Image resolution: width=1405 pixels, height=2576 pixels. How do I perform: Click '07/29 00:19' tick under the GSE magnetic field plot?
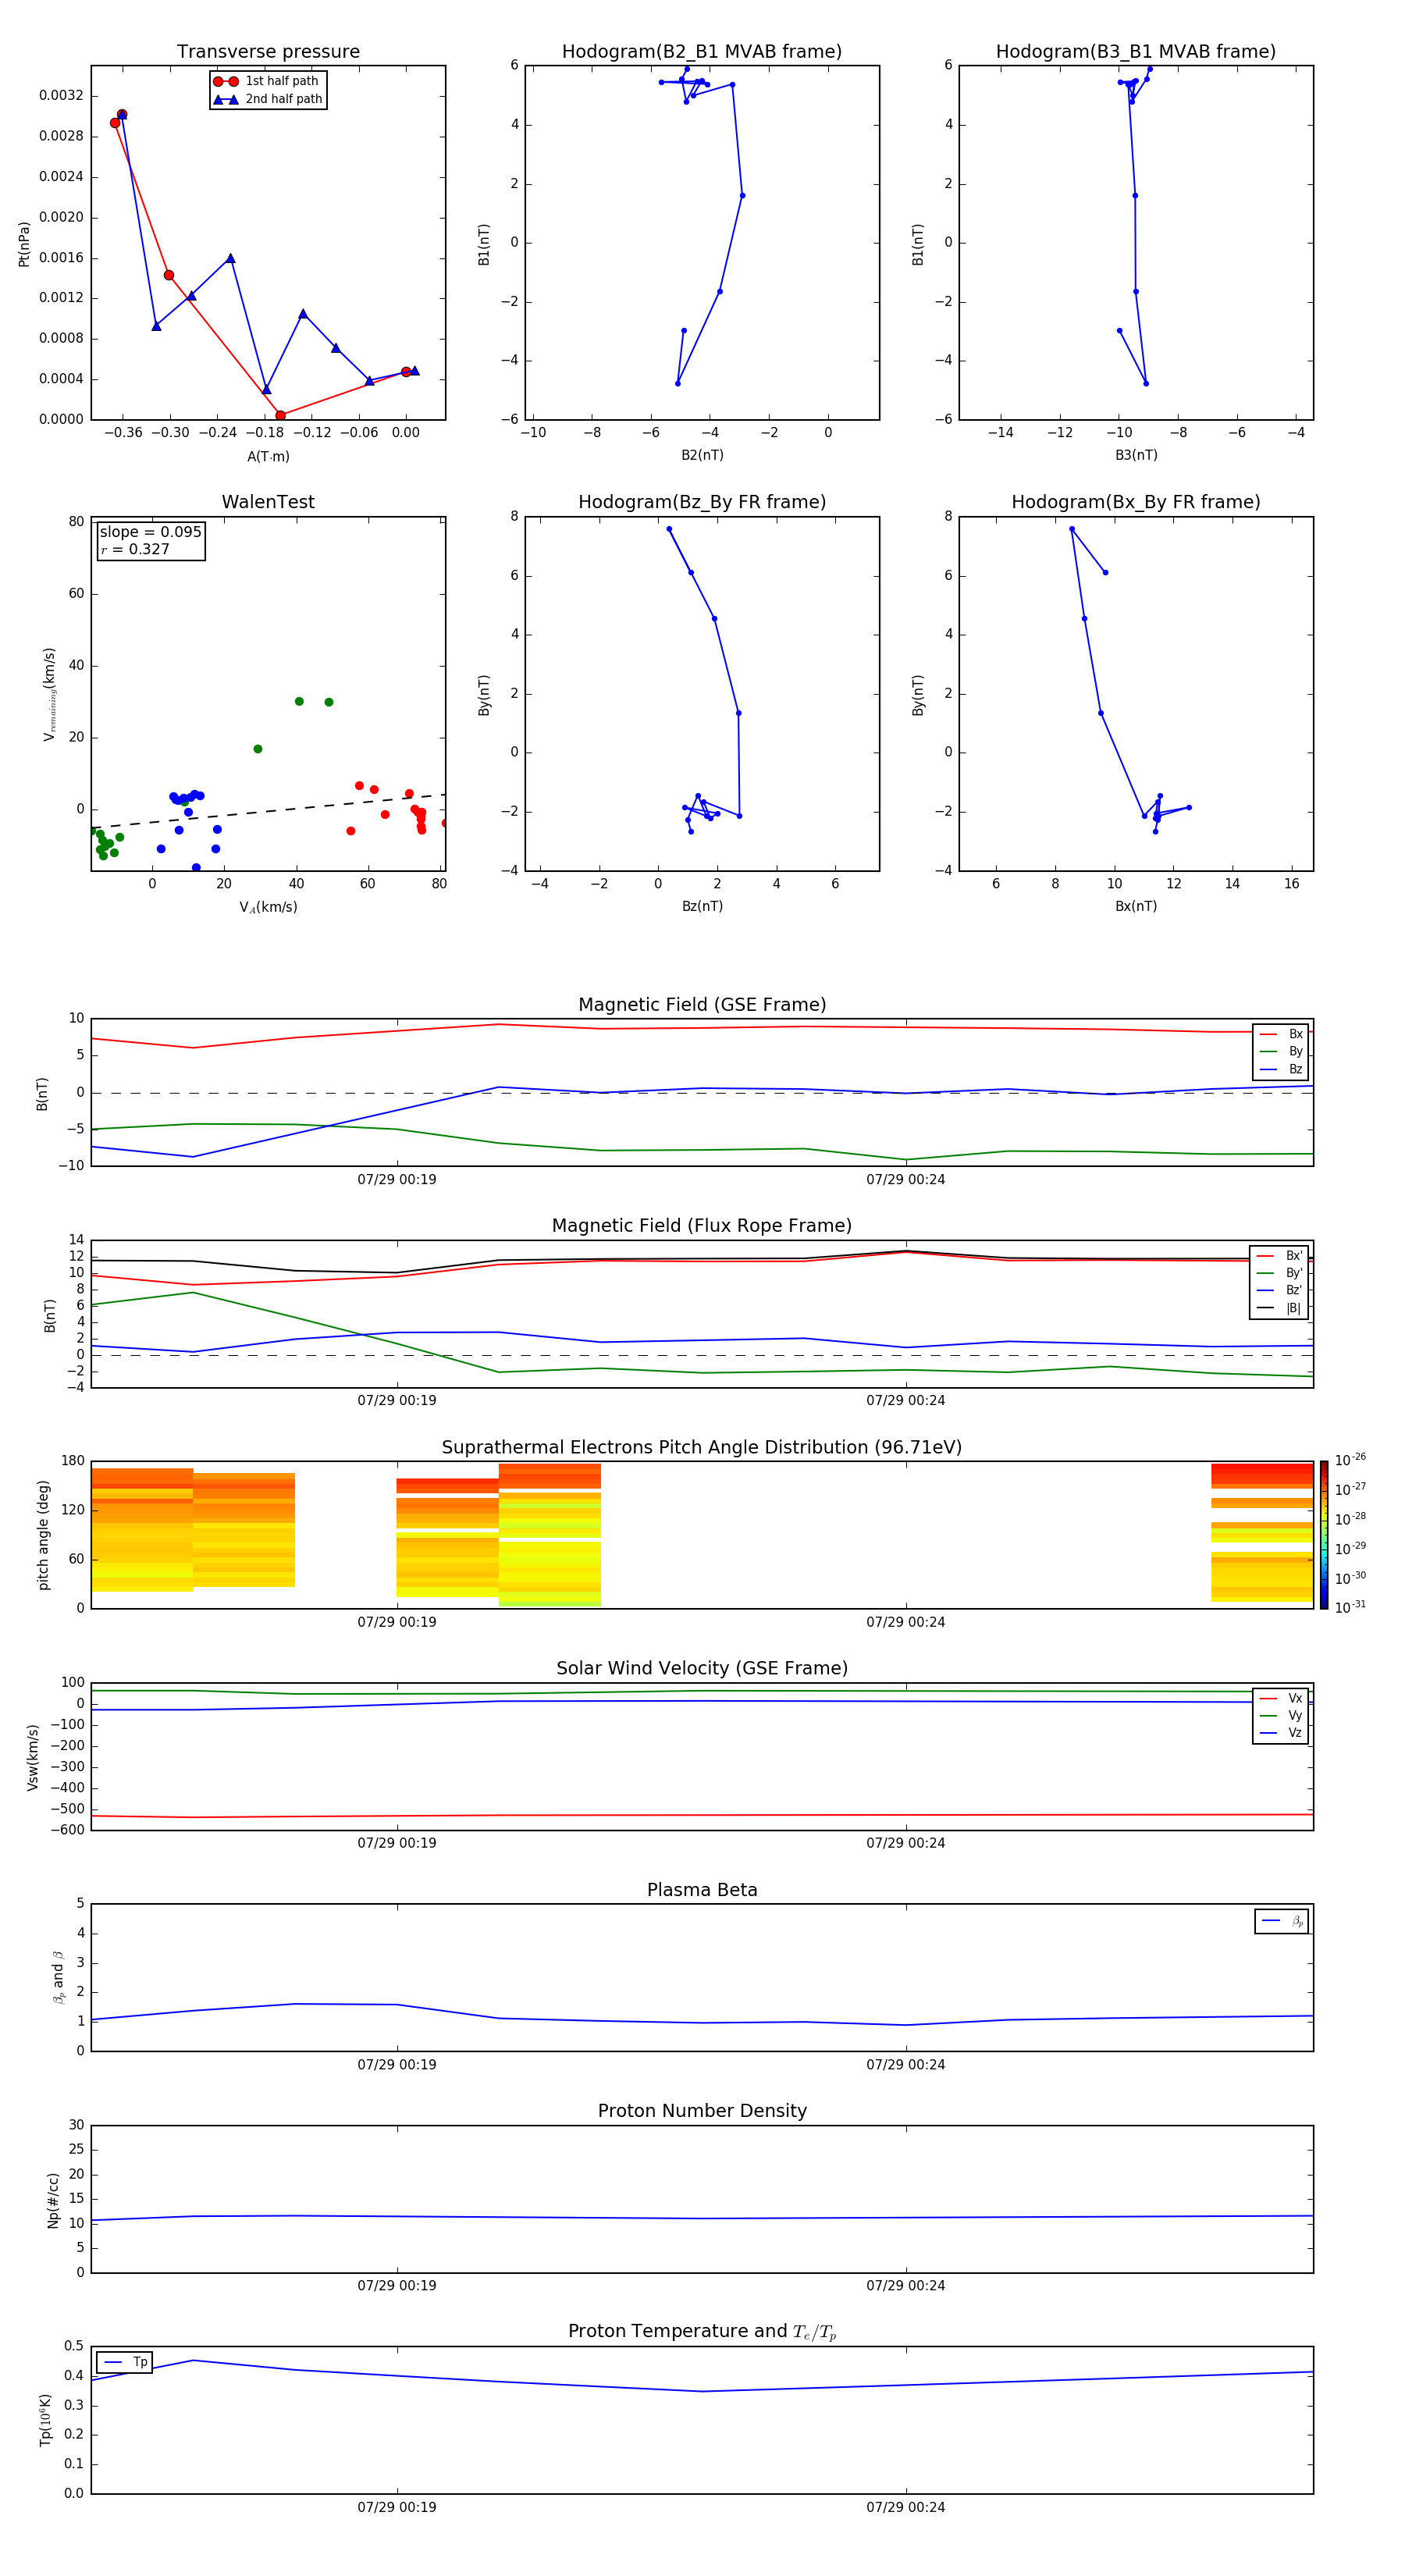coord(397,1180)
